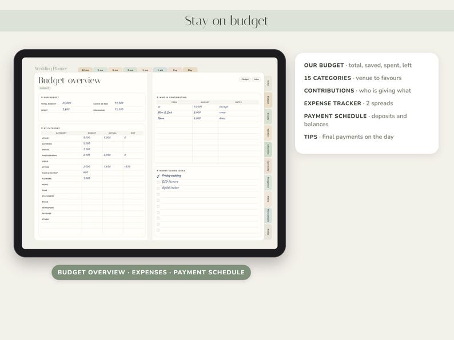Select the Attire side tab
The image size is (454, 340).
268,199
